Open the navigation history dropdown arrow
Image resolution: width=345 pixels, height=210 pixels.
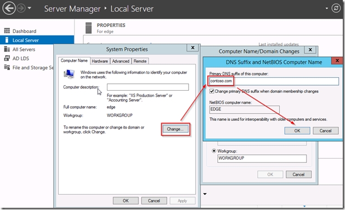30,8
